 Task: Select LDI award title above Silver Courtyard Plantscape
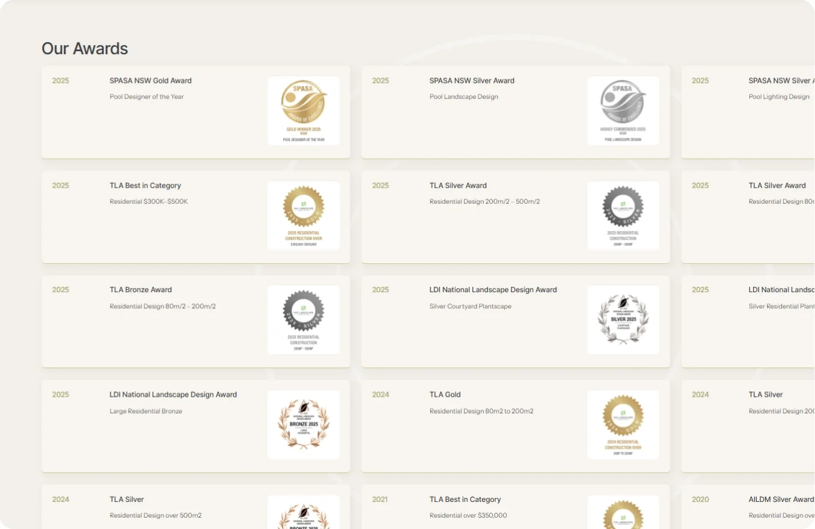point(493,290)
